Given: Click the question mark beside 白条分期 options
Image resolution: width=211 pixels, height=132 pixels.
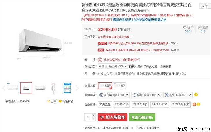Looking at the screenshot, I should pyautogui.click(x=198, y=105).
